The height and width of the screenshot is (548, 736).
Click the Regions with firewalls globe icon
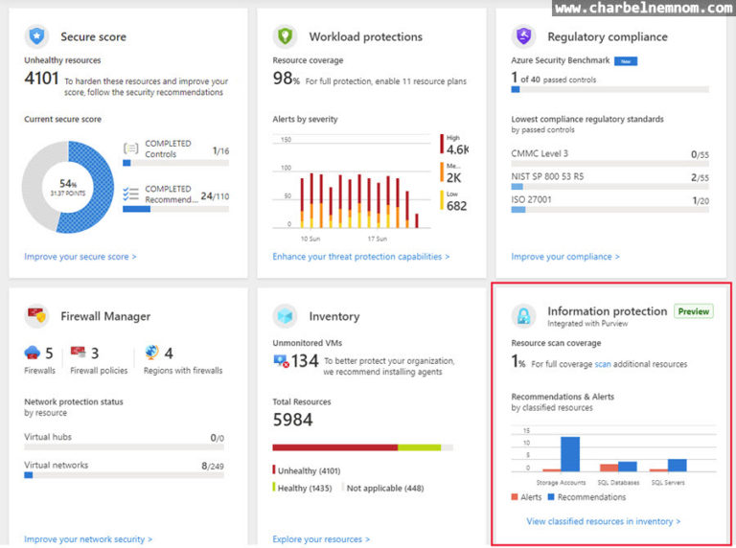(151, 352)
